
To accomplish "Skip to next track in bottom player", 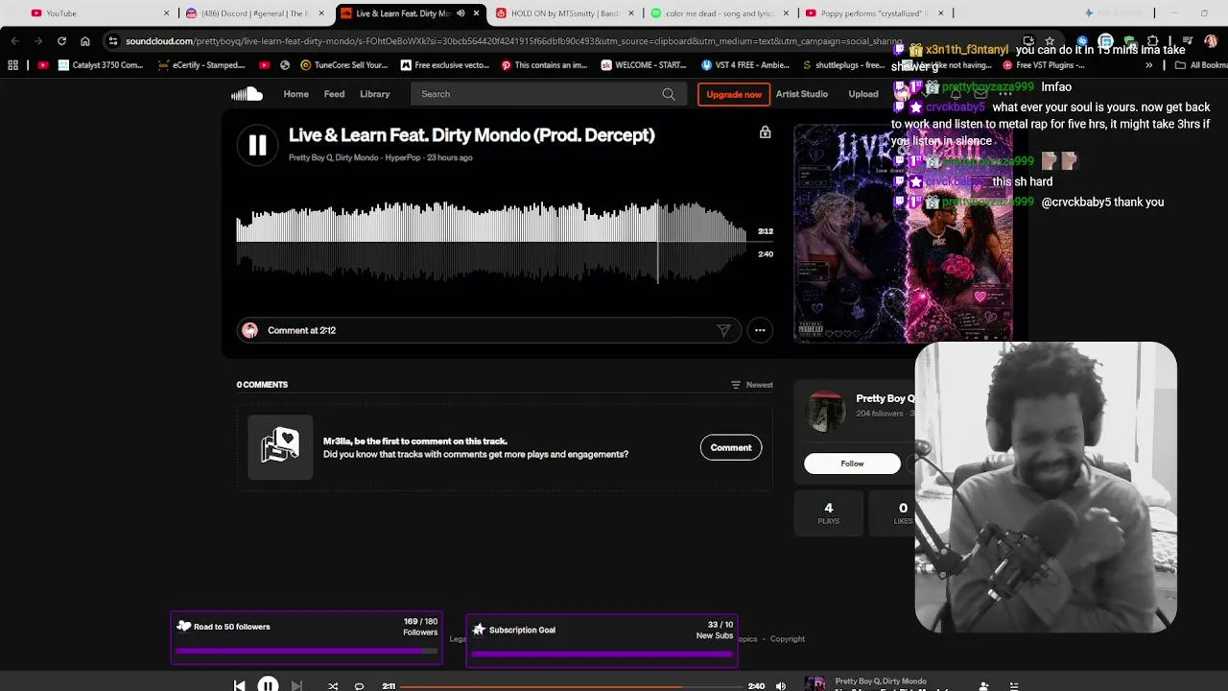I will 296,685.
